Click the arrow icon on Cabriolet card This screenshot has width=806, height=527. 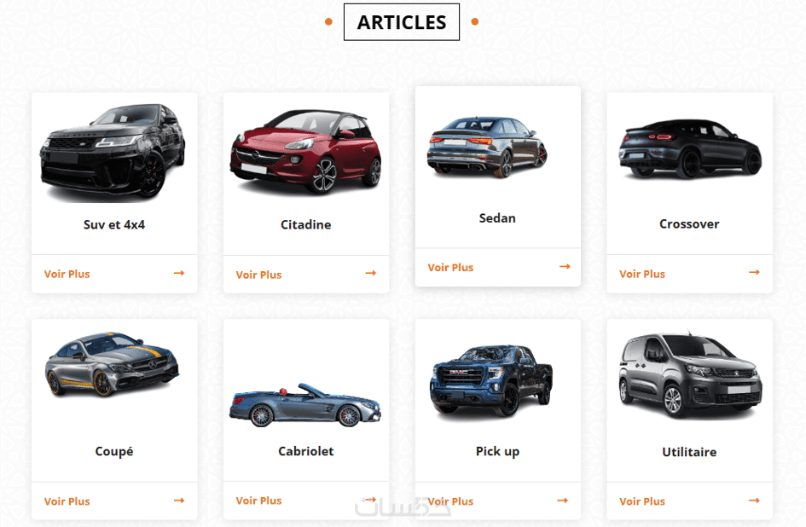(x=371, y=499)
